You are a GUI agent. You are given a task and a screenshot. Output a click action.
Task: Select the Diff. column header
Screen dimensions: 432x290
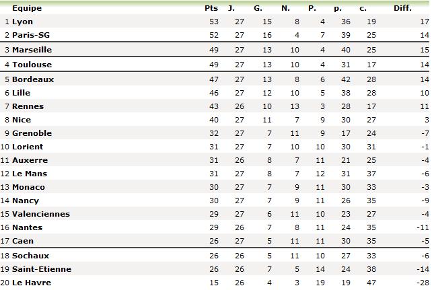[403, 8]
